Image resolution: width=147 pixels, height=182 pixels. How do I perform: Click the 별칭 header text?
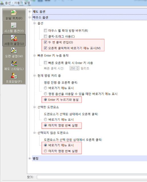click(36, 158)
